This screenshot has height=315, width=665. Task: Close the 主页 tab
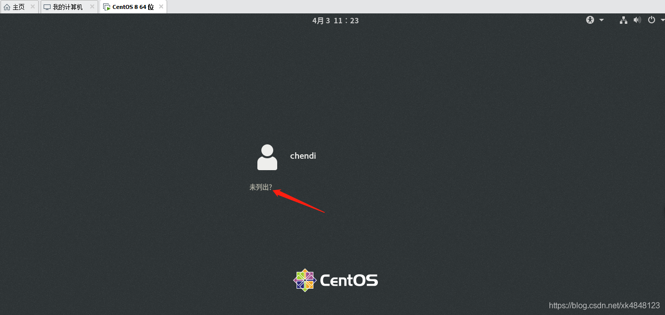tap(33, 7)
